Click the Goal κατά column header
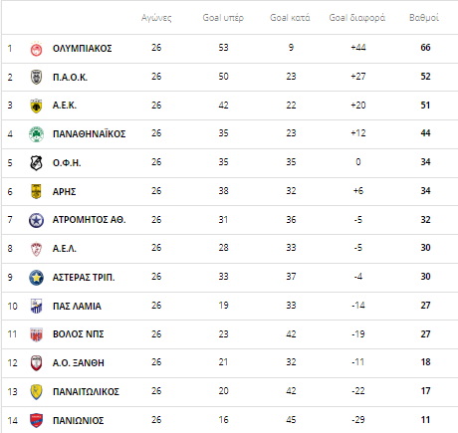 click(290, 18)
